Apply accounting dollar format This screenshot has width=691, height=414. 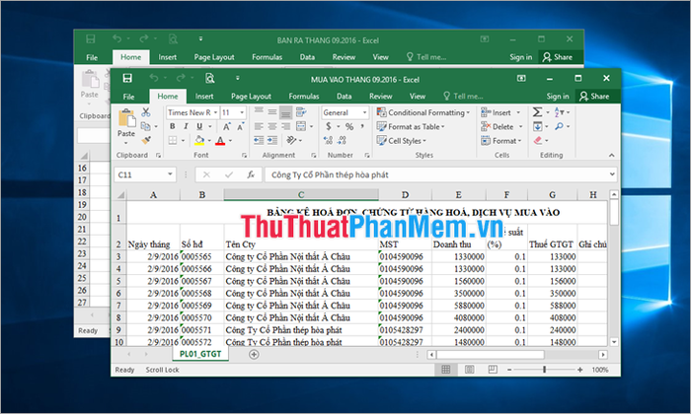(x=329, y=127)
